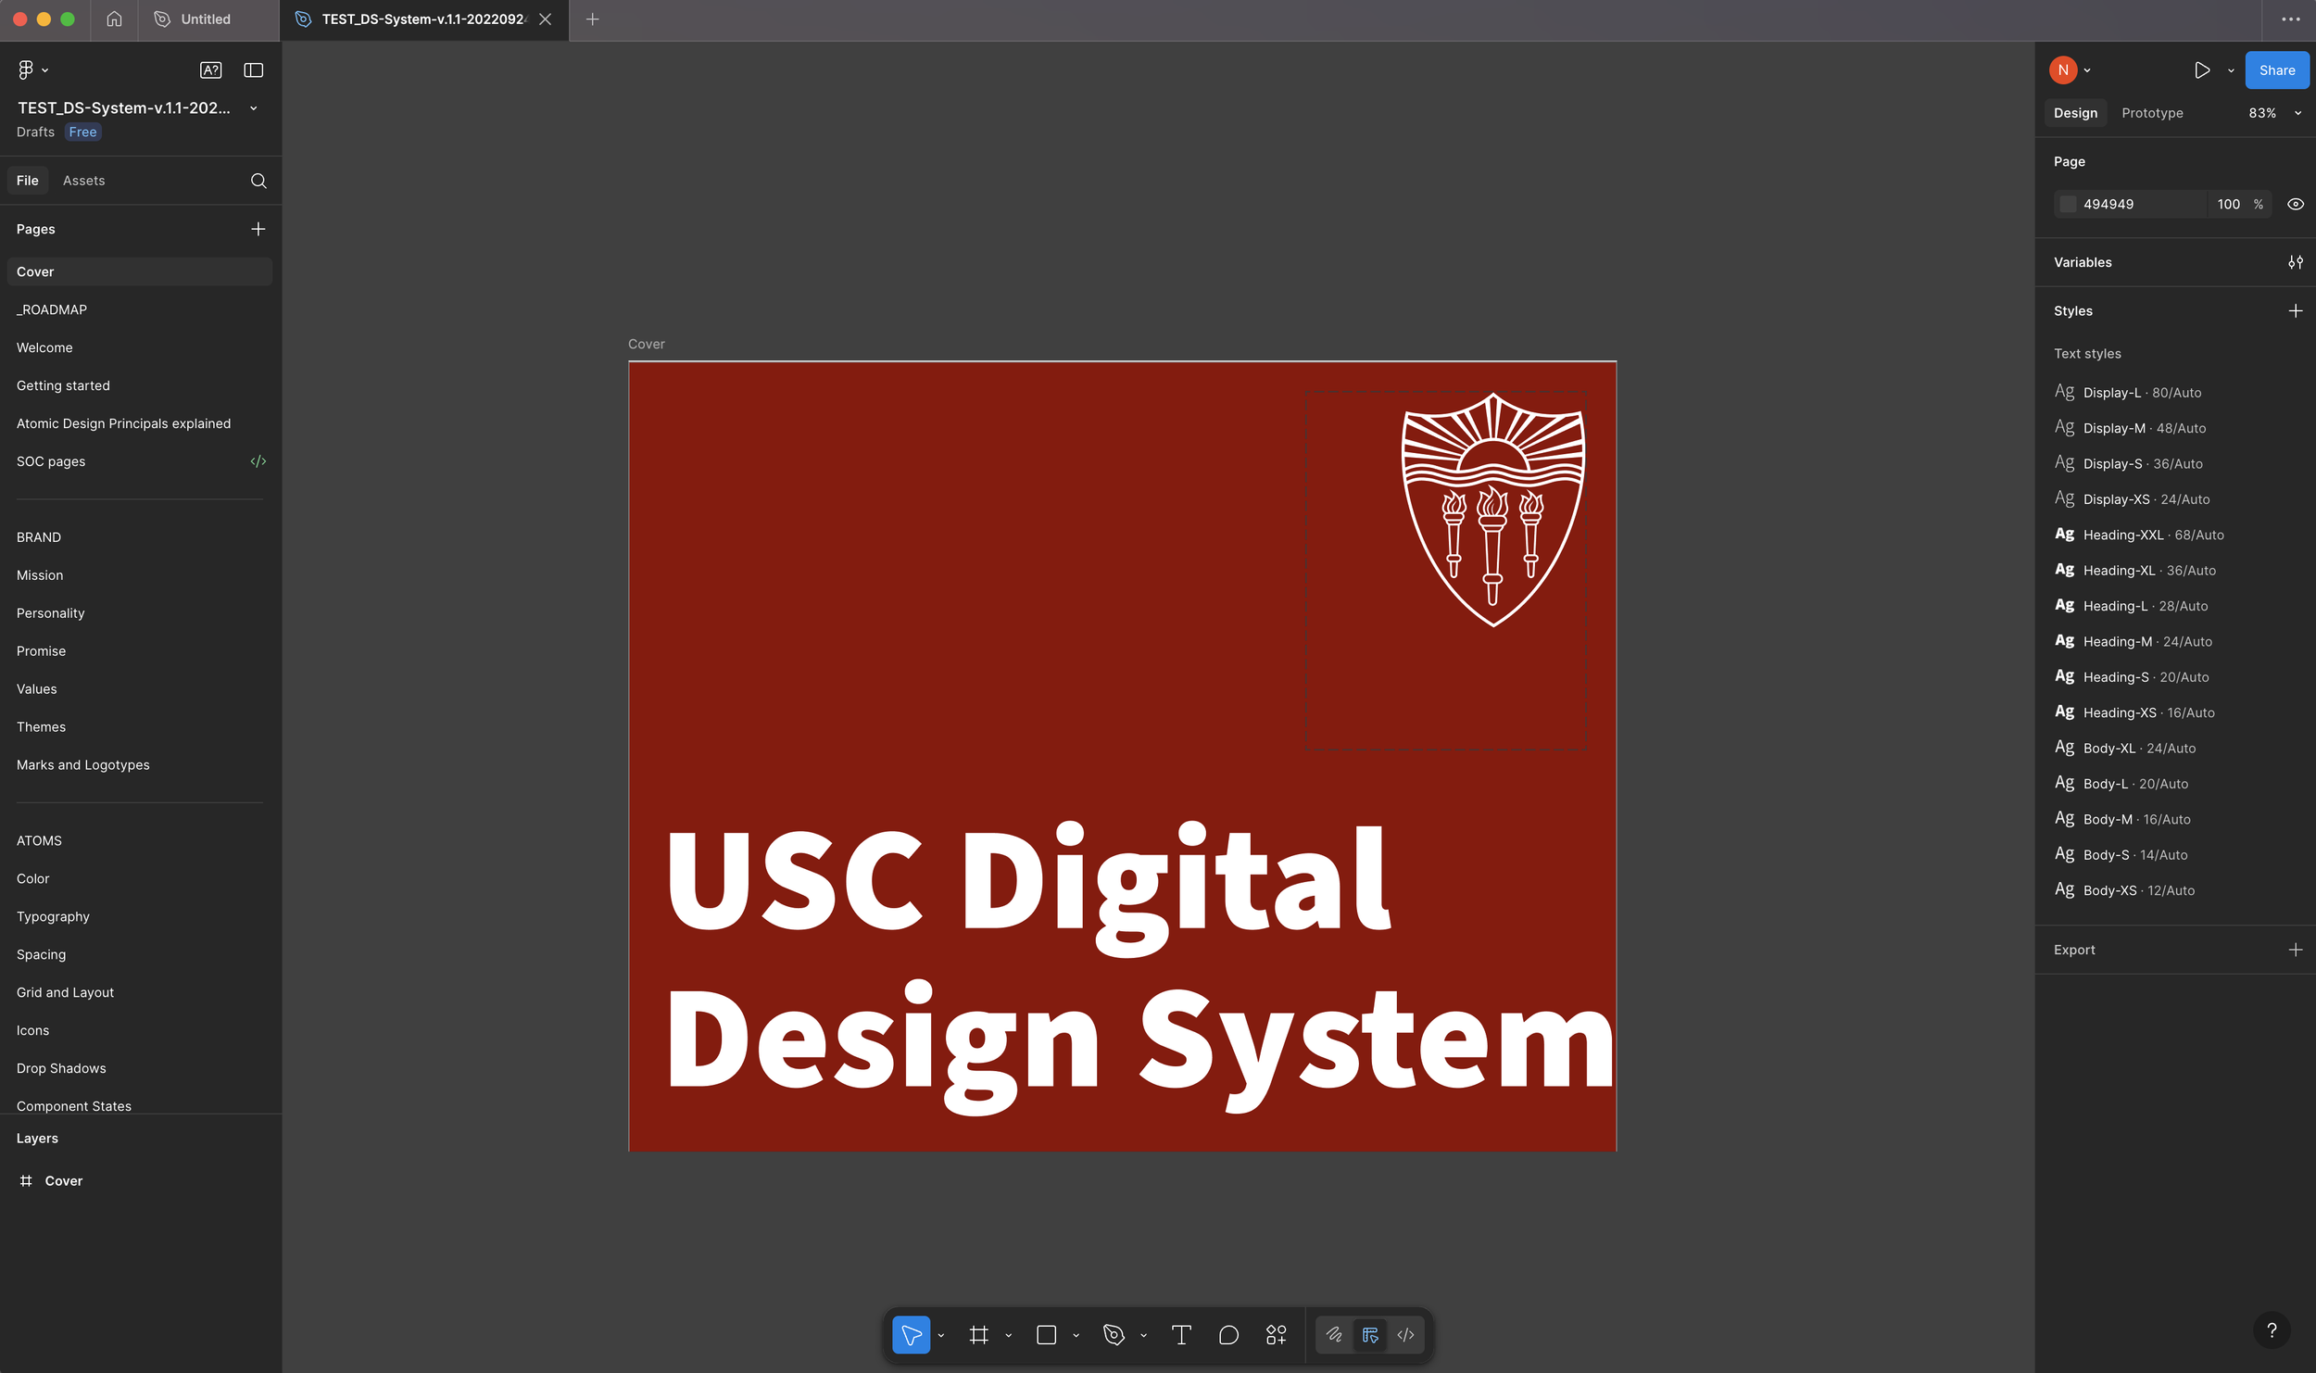Select the Text tool
Screen dimensions: 2316x1373
pos(1181,1335)
